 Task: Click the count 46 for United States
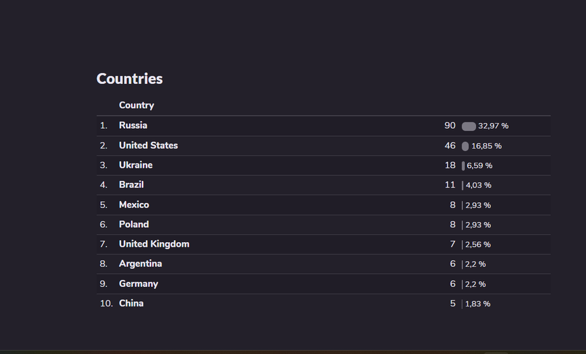click(450, 146)
